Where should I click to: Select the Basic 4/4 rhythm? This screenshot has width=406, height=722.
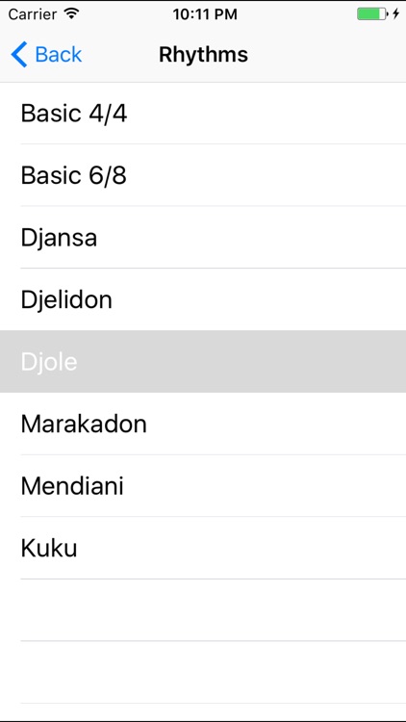click(203, 114)
